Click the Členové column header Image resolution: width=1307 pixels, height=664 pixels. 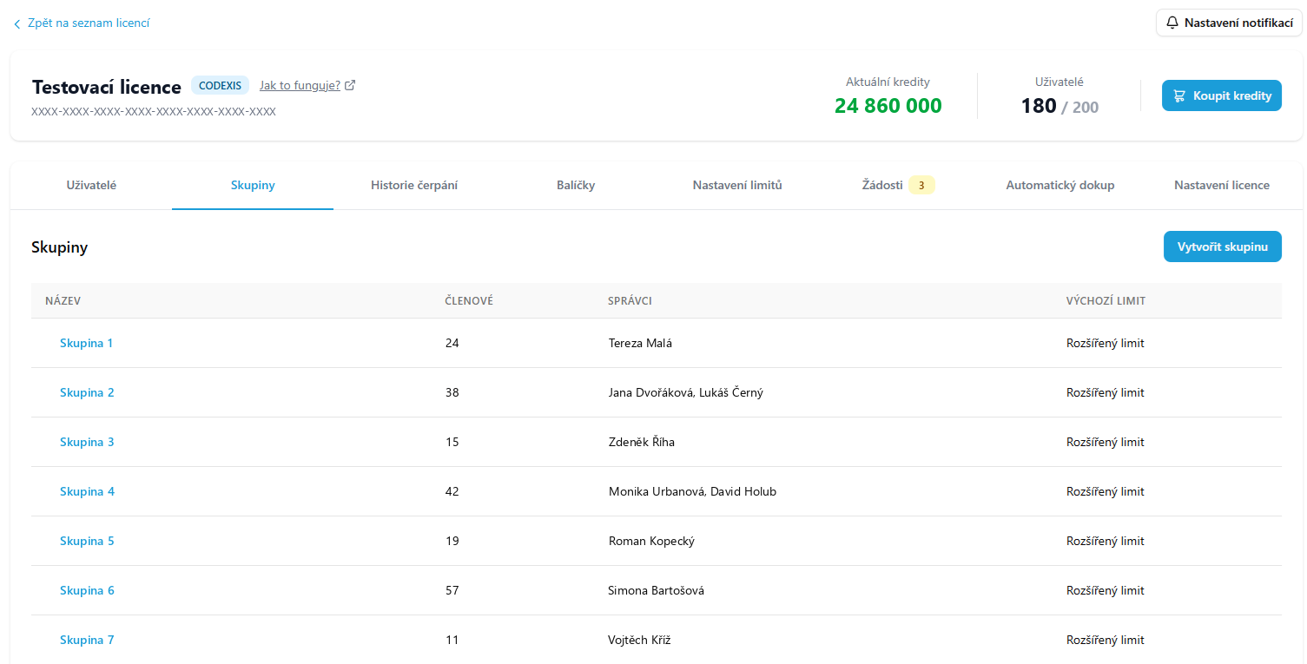[x=469, y=300]
